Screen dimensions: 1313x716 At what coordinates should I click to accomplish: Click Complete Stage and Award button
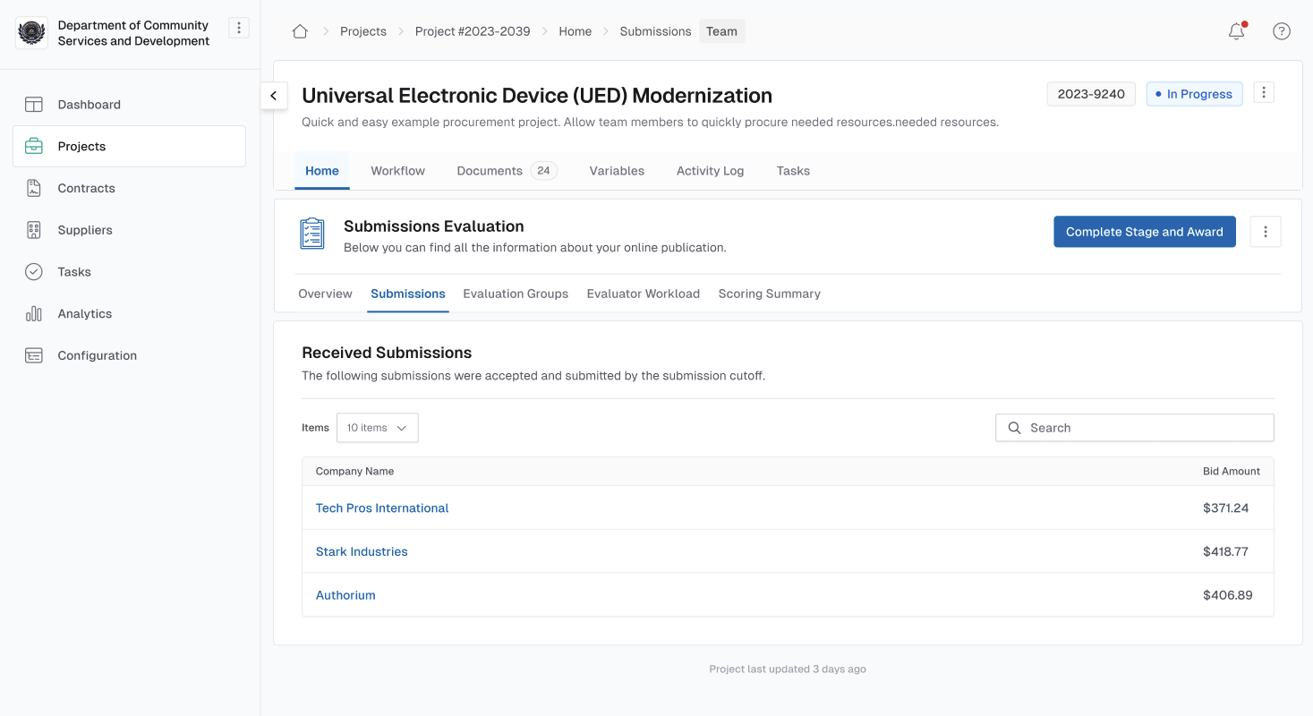click(x=1144, y=232)
